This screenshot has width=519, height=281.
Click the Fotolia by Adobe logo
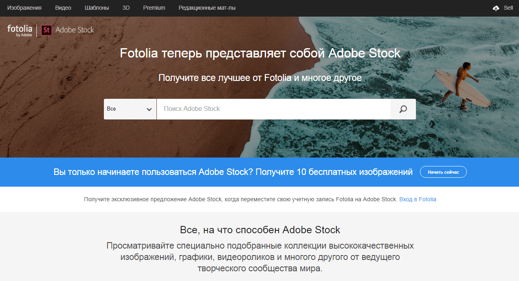pos(19,30)
